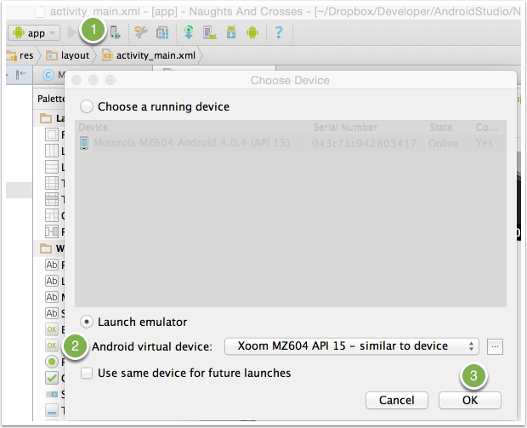Click the activity_main.xml breadcrumb

(150, 55)
